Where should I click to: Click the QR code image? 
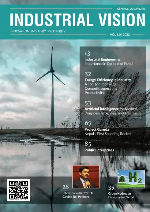coord(19,190)
